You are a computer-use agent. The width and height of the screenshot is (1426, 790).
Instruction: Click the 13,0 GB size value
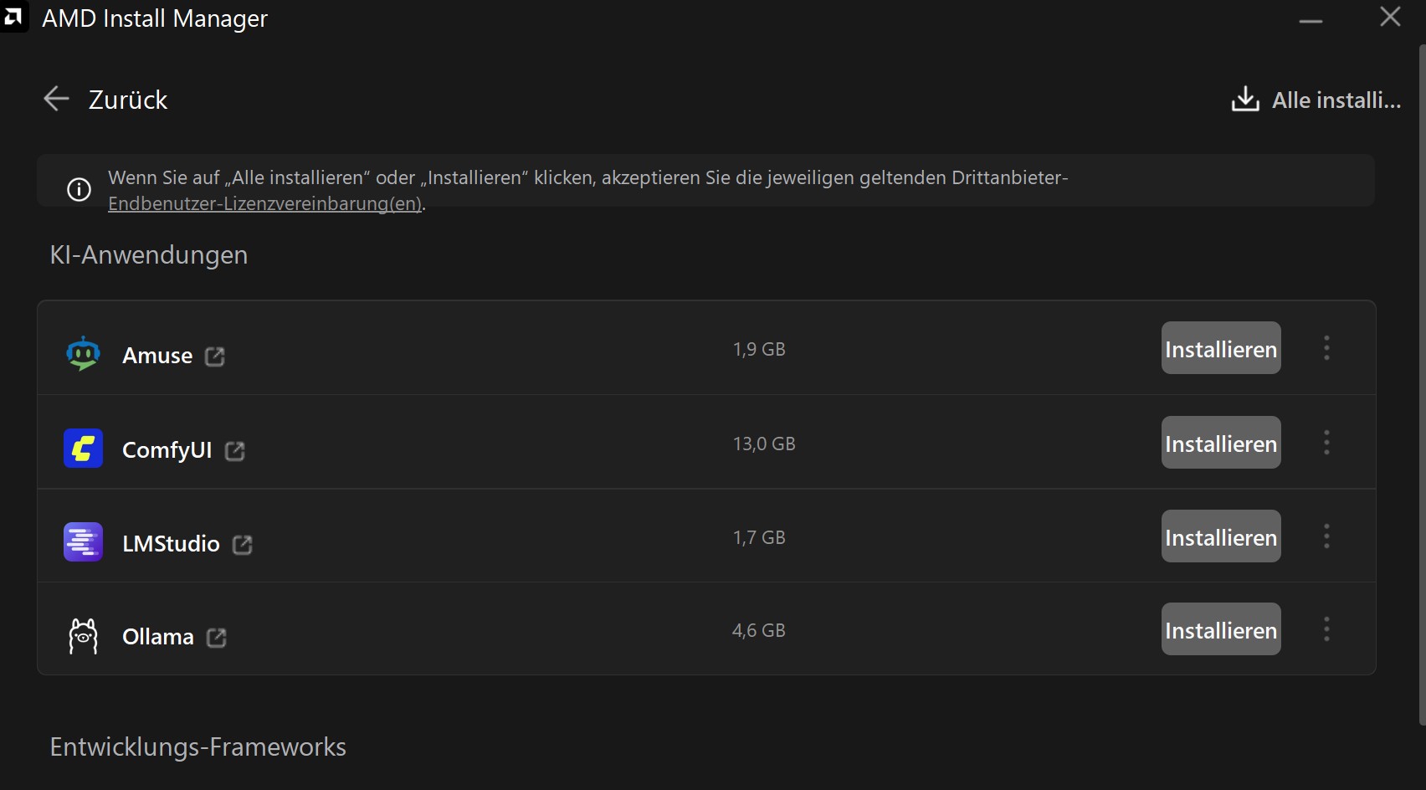pos(764,444)
